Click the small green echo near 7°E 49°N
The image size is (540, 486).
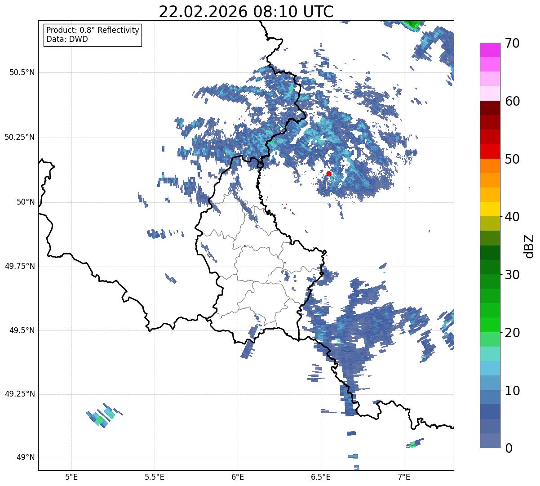tap(413, 445)
